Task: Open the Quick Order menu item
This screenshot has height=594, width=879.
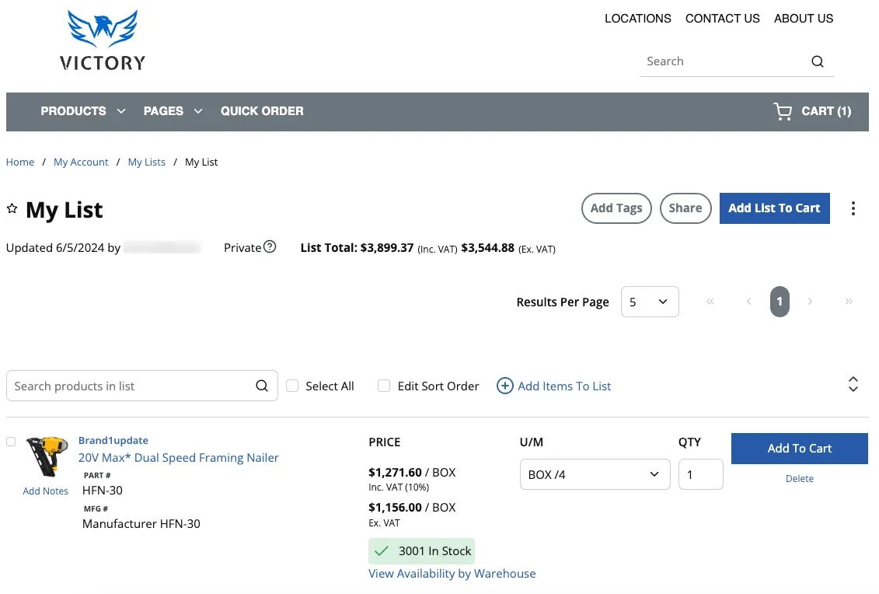Action: [x=262, y=111]
